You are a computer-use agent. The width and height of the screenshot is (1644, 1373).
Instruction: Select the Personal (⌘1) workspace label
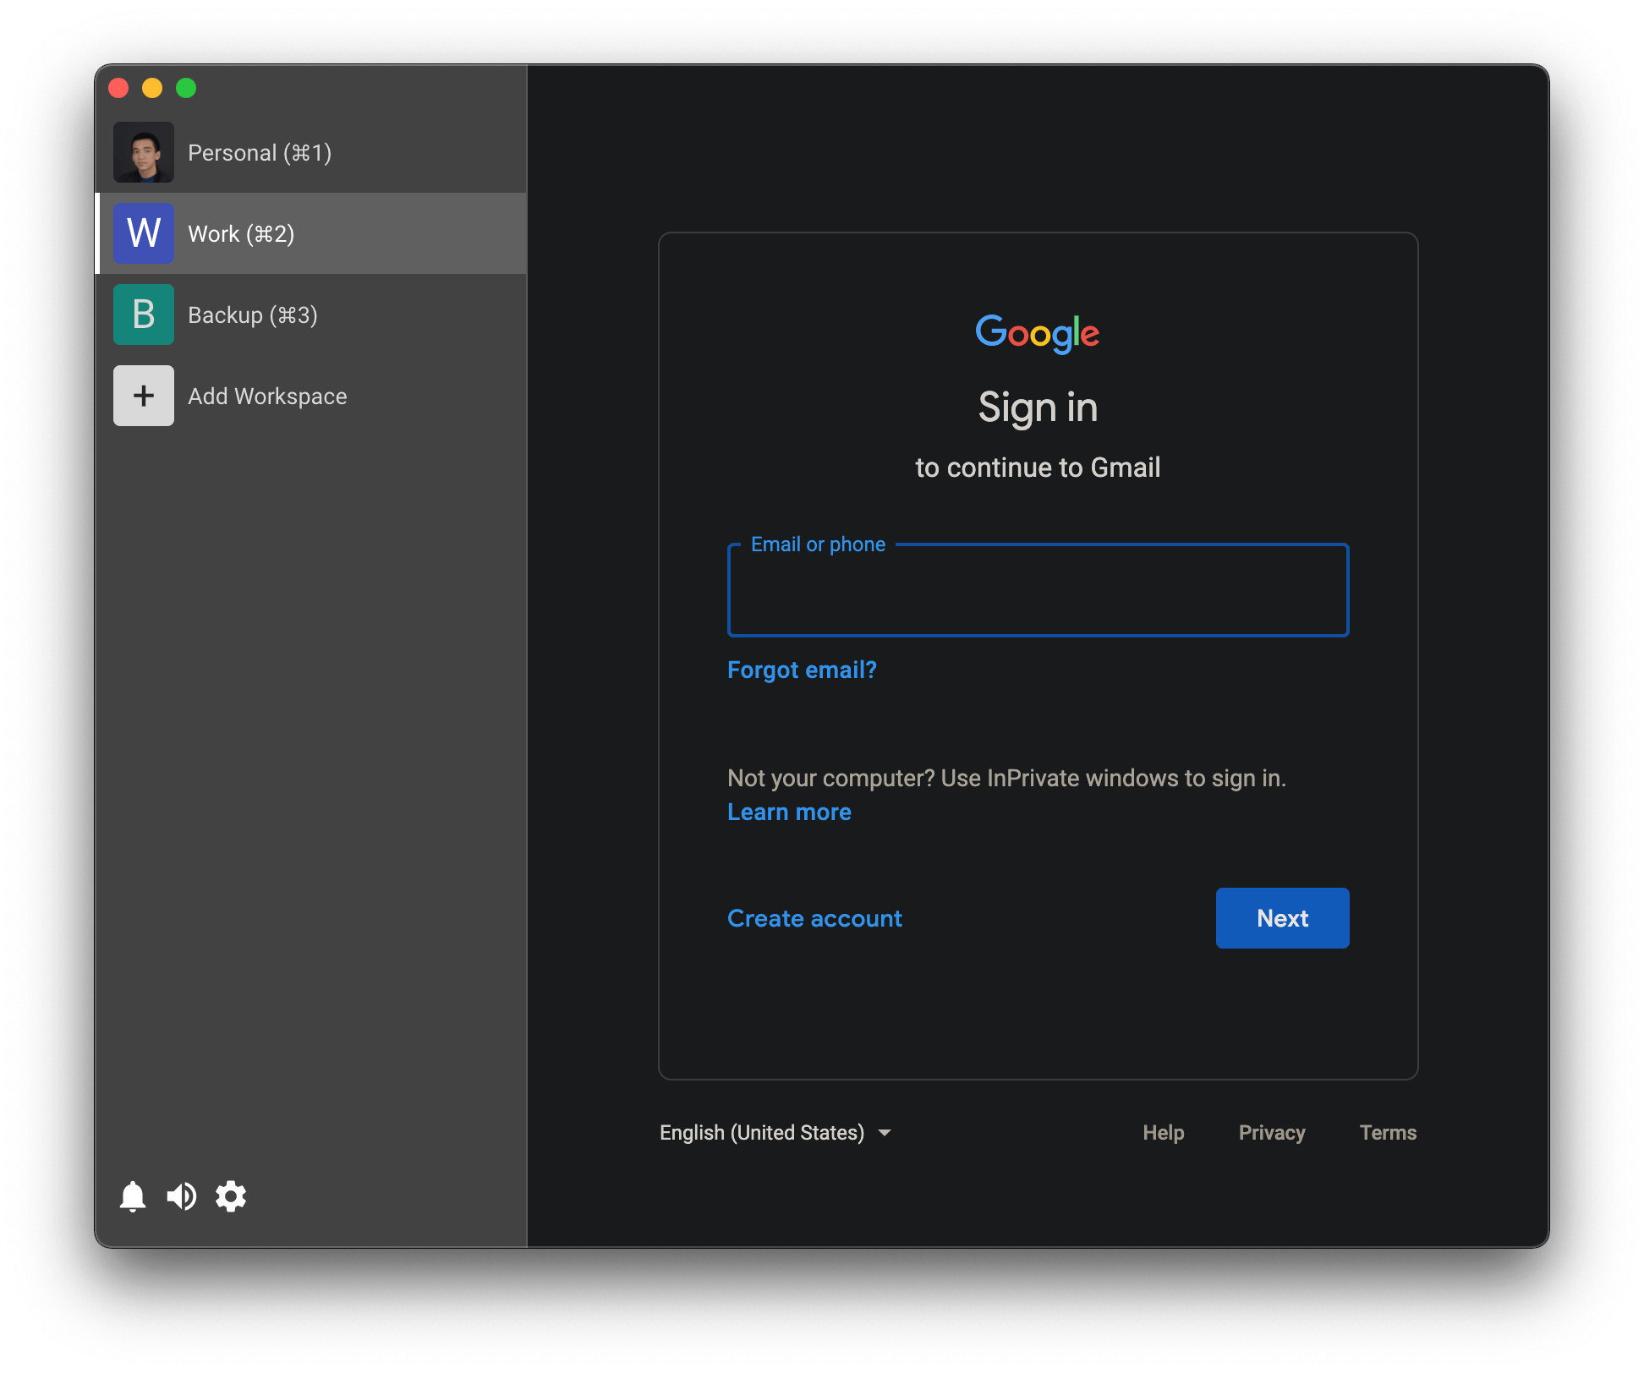[x=259, y=153]
